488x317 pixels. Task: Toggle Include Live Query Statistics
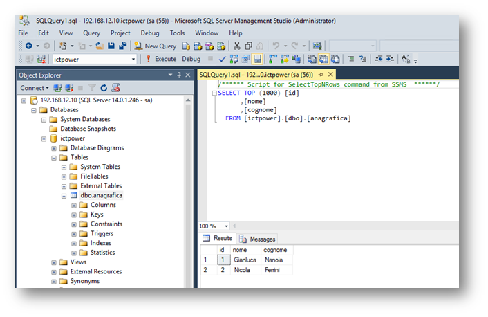coord(285,59)
